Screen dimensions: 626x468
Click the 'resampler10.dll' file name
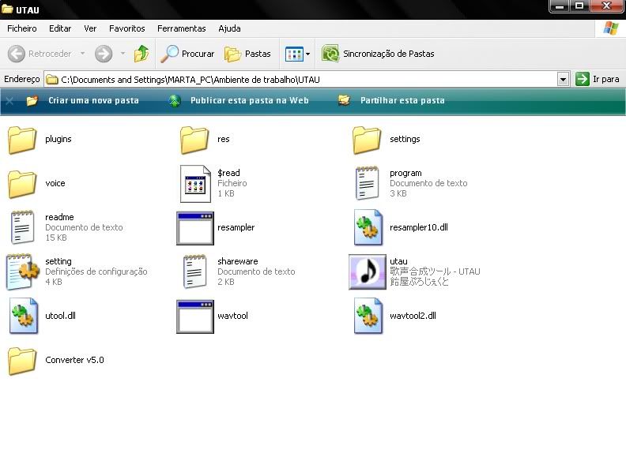(419, 227)
